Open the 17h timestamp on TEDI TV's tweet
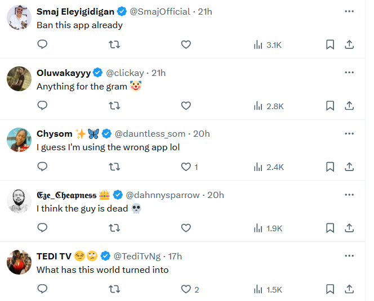The height and width of the screenshot is (301, 374). coord(175,256)
